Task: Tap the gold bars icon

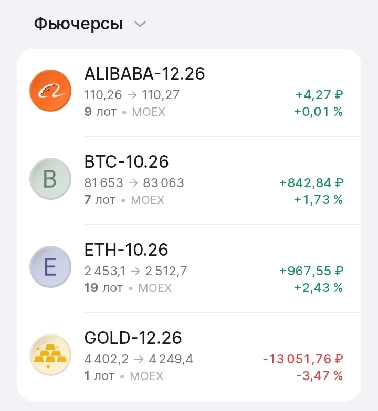Action: point(50,355)
